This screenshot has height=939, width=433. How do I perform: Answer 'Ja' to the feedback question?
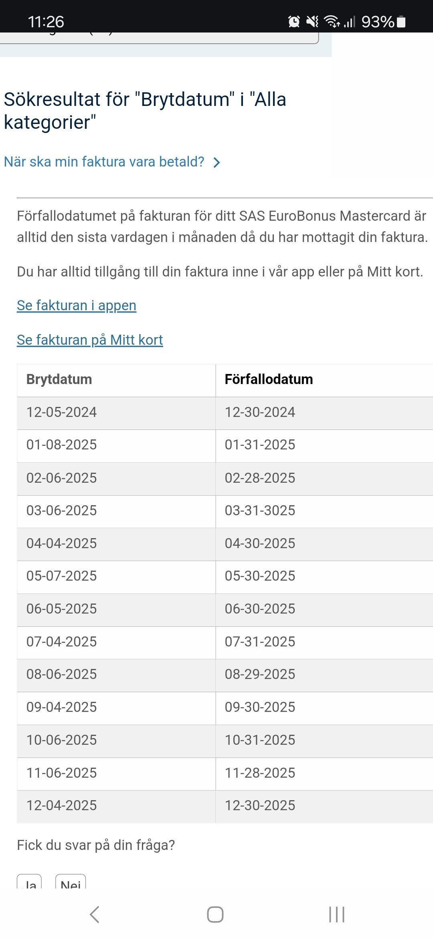(x=29, y=883)
